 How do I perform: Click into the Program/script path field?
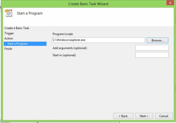(98, 40)
